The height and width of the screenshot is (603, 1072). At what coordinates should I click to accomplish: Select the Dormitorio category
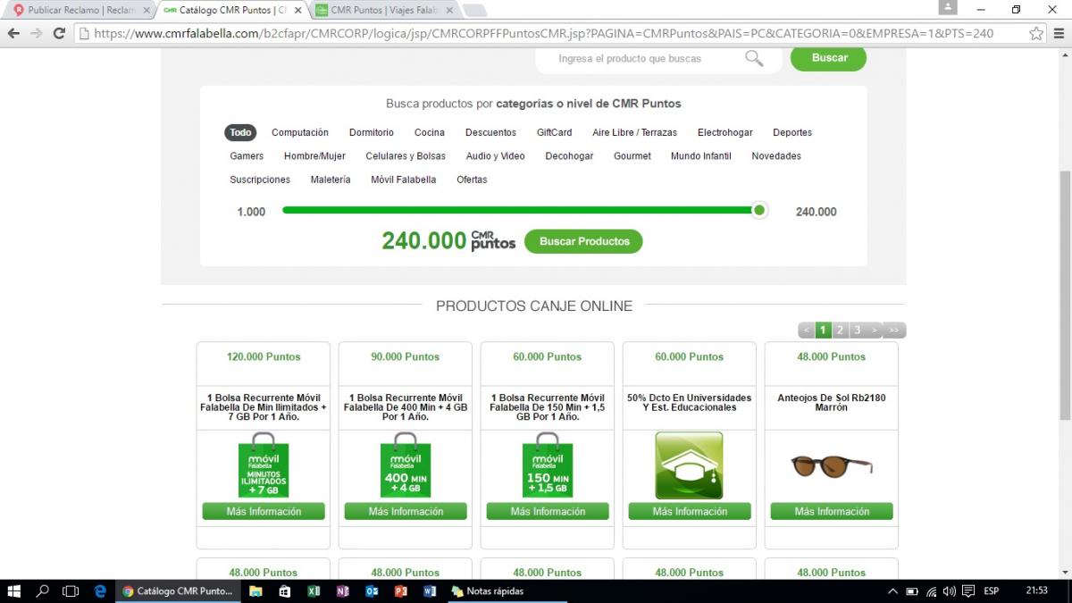pos(372,132)
